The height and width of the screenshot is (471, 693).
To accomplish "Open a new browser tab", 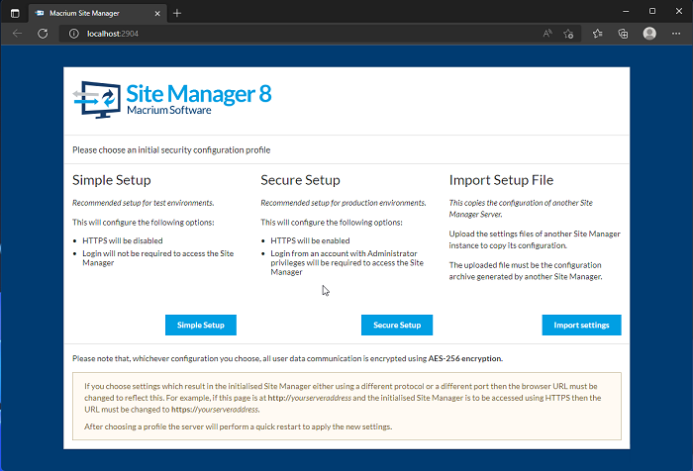I will tap(177, 12).
